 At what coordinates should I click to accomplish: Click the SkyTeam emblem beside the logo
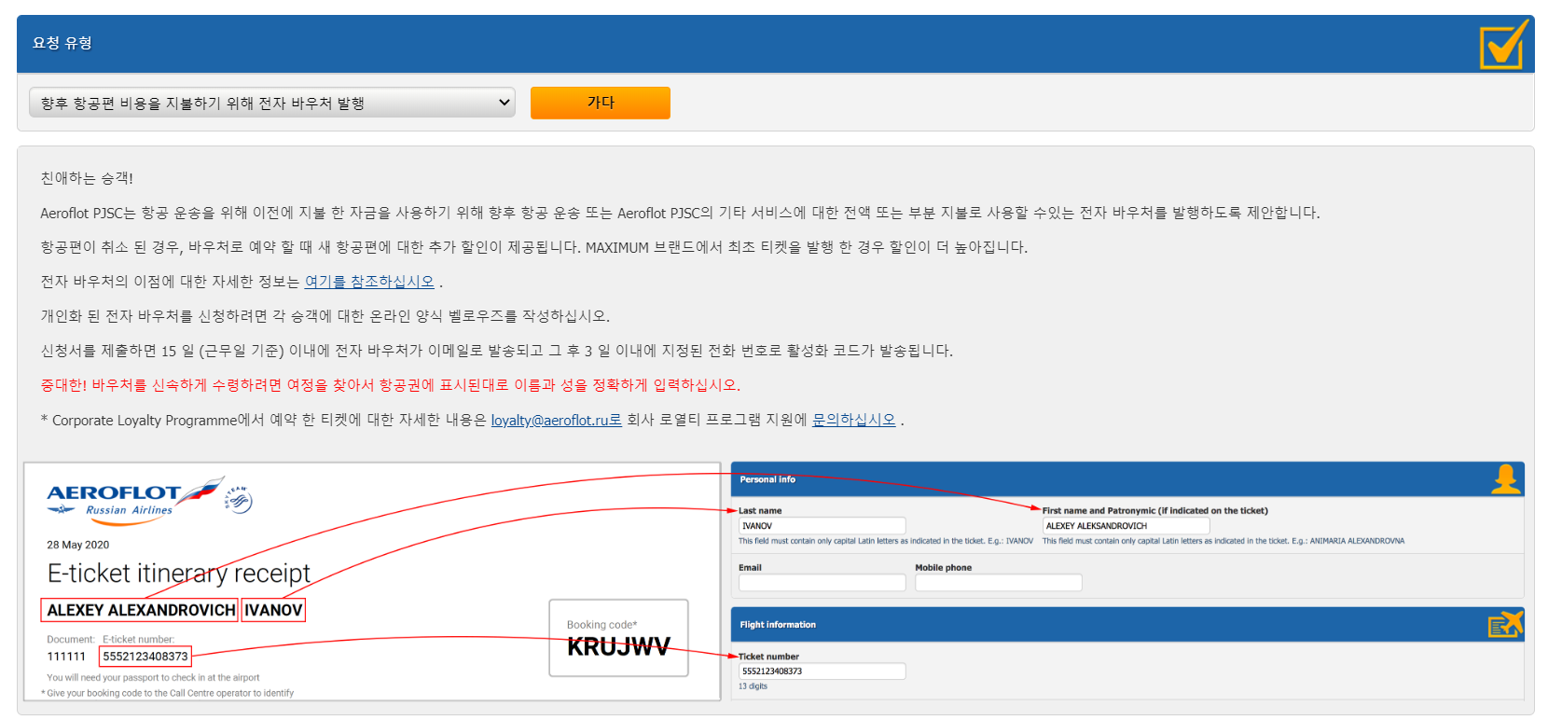point(238,501)
